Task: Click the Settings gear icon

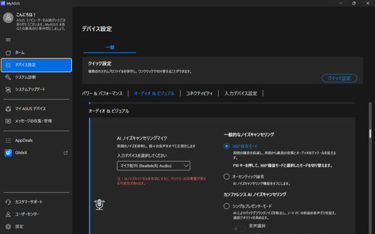Action: tap(8, 226)
